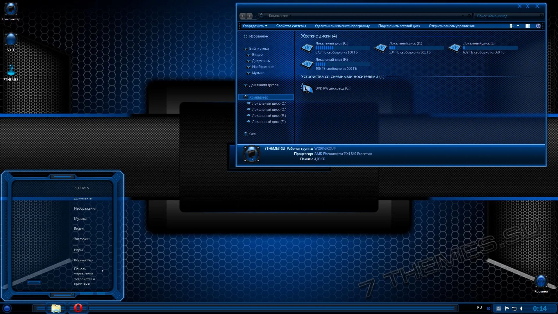Click the computer icon in details pane
This screenshot has width=558, height=314.
[251, 154]
